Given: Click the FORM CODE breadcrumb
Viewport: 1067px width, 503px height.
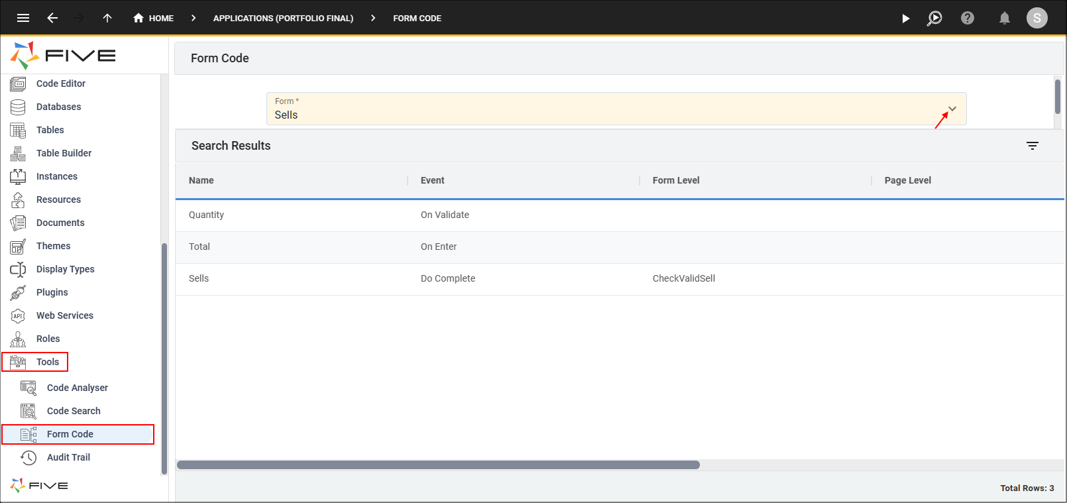Looking at the screenshot, I should [x=417, y=18].
